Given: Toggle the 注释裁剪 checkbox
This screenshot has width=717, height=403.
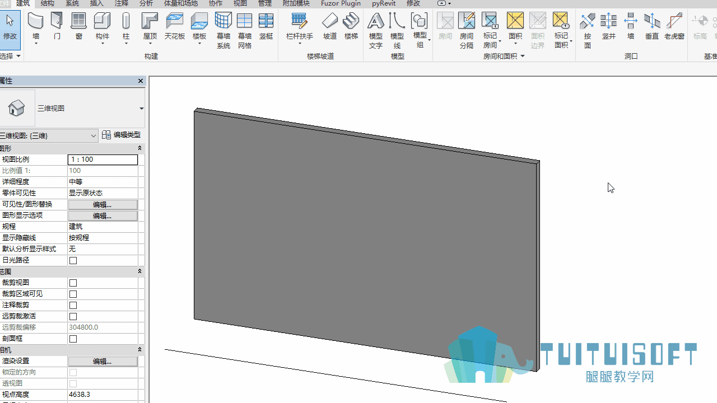Looking at the screenshot, I should click(73, 305).
